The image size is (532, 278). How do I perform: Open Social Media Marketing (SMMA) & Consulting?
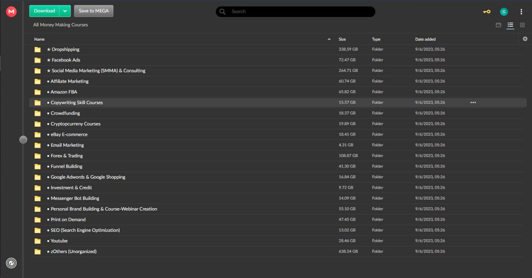point(96,70)
